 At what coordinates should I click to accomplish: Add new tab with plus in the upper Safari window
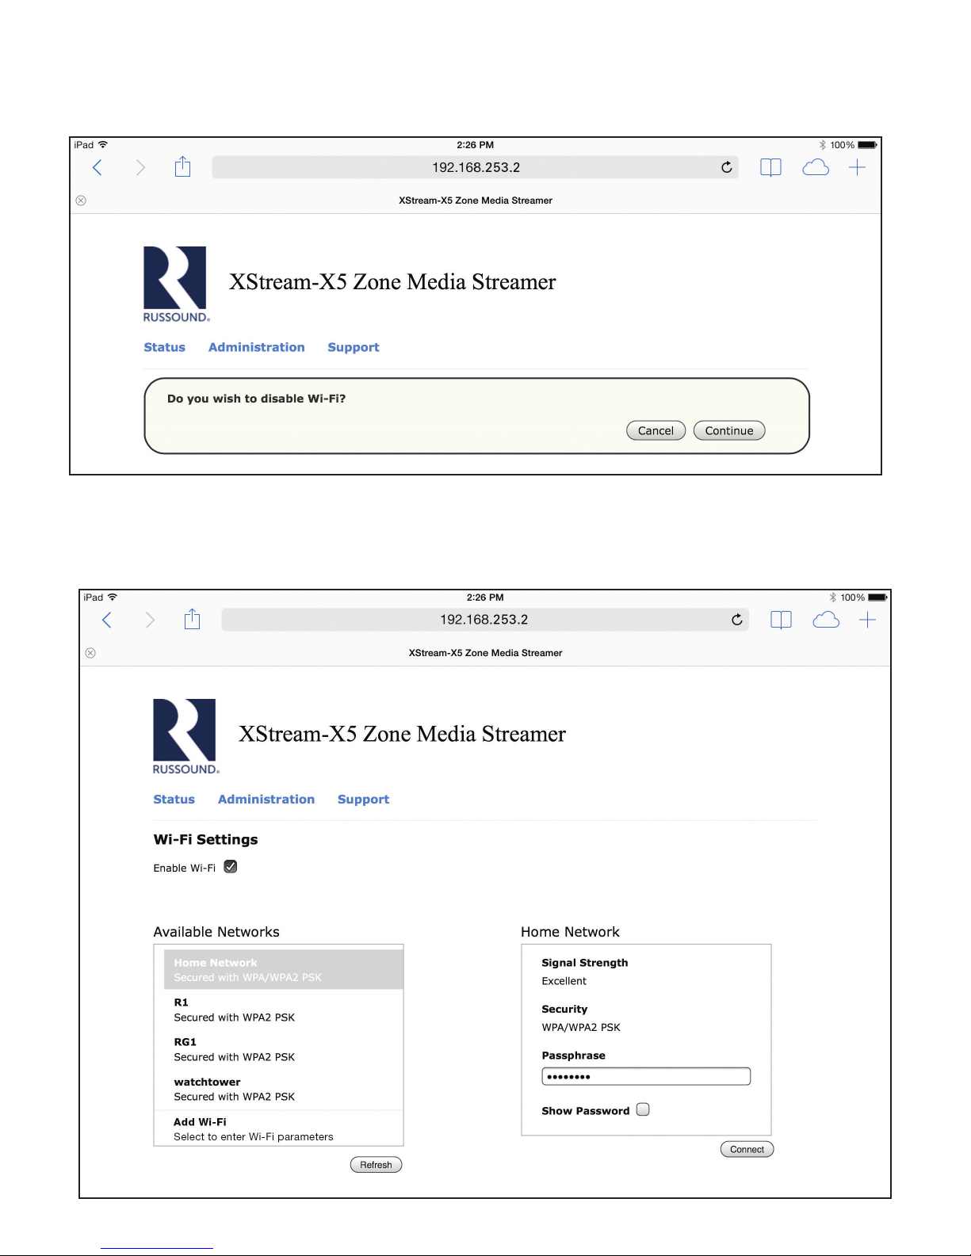click(x=857, y=167)
